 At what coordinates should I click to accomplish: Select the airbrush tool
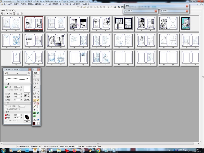(x=35, y=110)
